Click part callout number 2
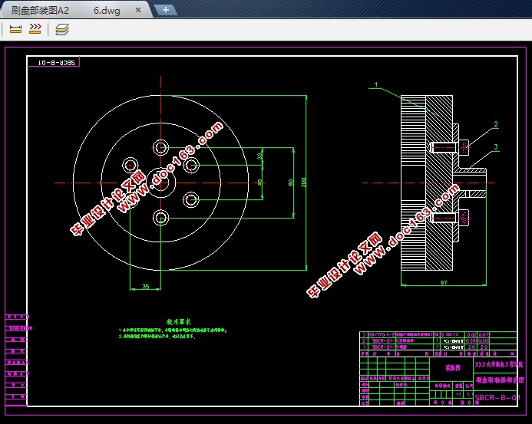The height and width of the screenshot is (424, 532). tap(496, 124)
